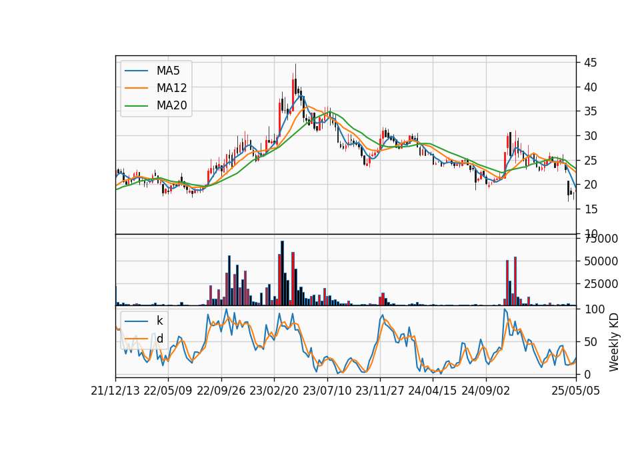The width and height of the screenshot is (640, 460).
Task: Click the 25 price axis label
Action: [x=590, y=161]
